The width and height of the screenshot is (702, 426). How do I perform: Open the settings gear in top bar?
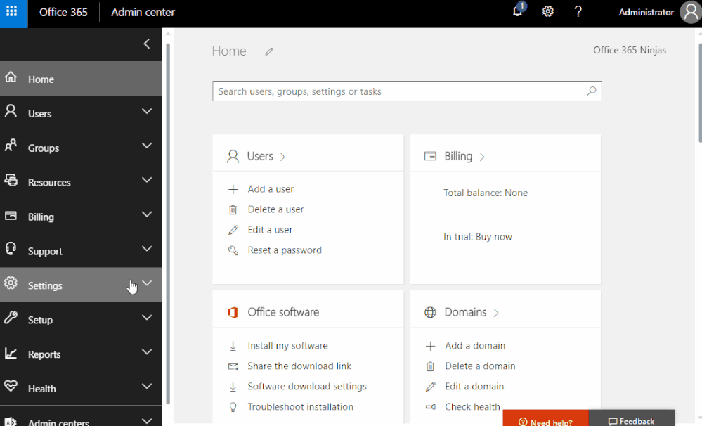pos(548,12)
